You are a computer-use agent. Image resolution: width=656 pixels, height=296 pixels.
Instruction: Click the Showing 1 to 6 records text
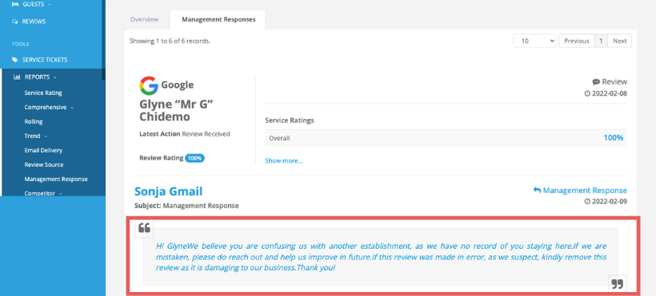(170, 41)
